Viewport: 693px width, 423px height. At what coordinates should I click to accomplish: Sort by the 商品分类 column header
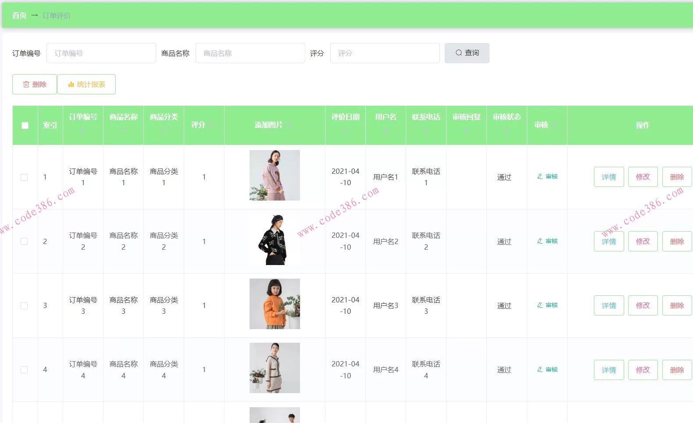pos(164,125)
